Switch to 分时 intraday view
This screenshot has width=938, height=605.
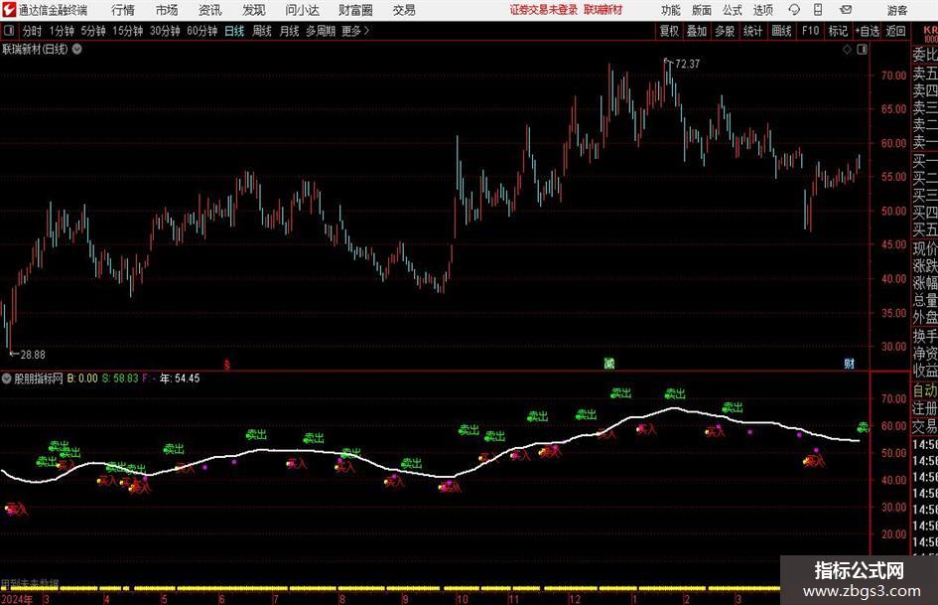[33, 31]
